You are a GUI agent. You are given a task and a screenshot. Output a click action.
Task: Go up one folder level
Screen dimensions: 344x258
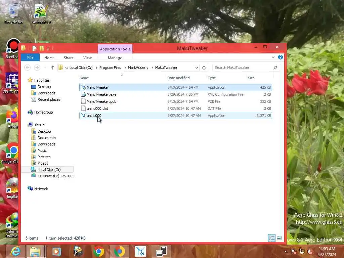coord(53,68)
